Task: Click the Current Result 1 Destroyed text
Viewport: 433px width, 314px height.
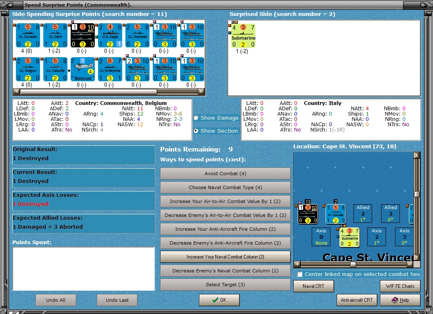Action: 31,181
